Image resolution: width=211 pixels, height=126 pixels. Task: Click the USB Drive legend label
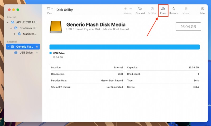[x=59, y=53]
